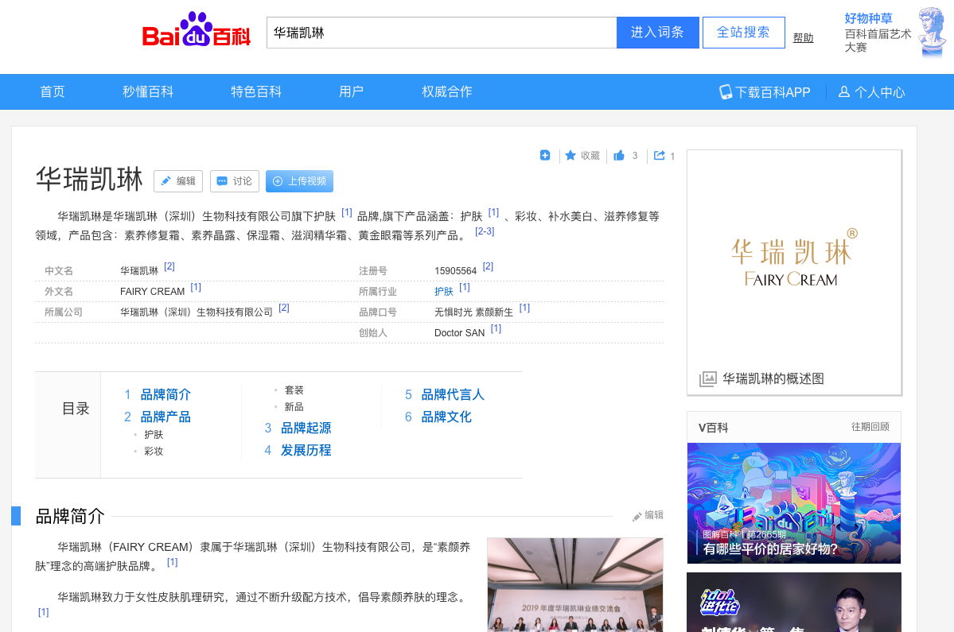Screen dimensions: 954x632
Task: Click the 护肤 link in 所属行业 row
Action: tap(443, 292)
